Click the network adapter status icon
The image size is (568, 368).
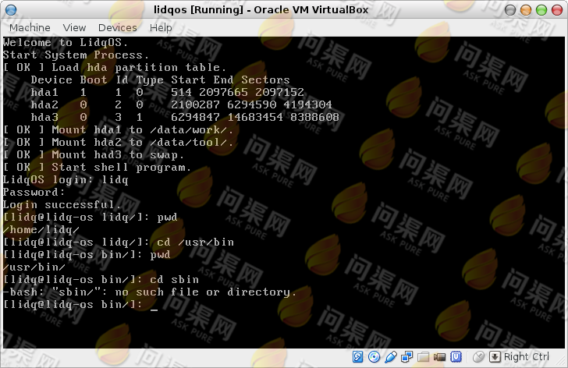[406, 357]
